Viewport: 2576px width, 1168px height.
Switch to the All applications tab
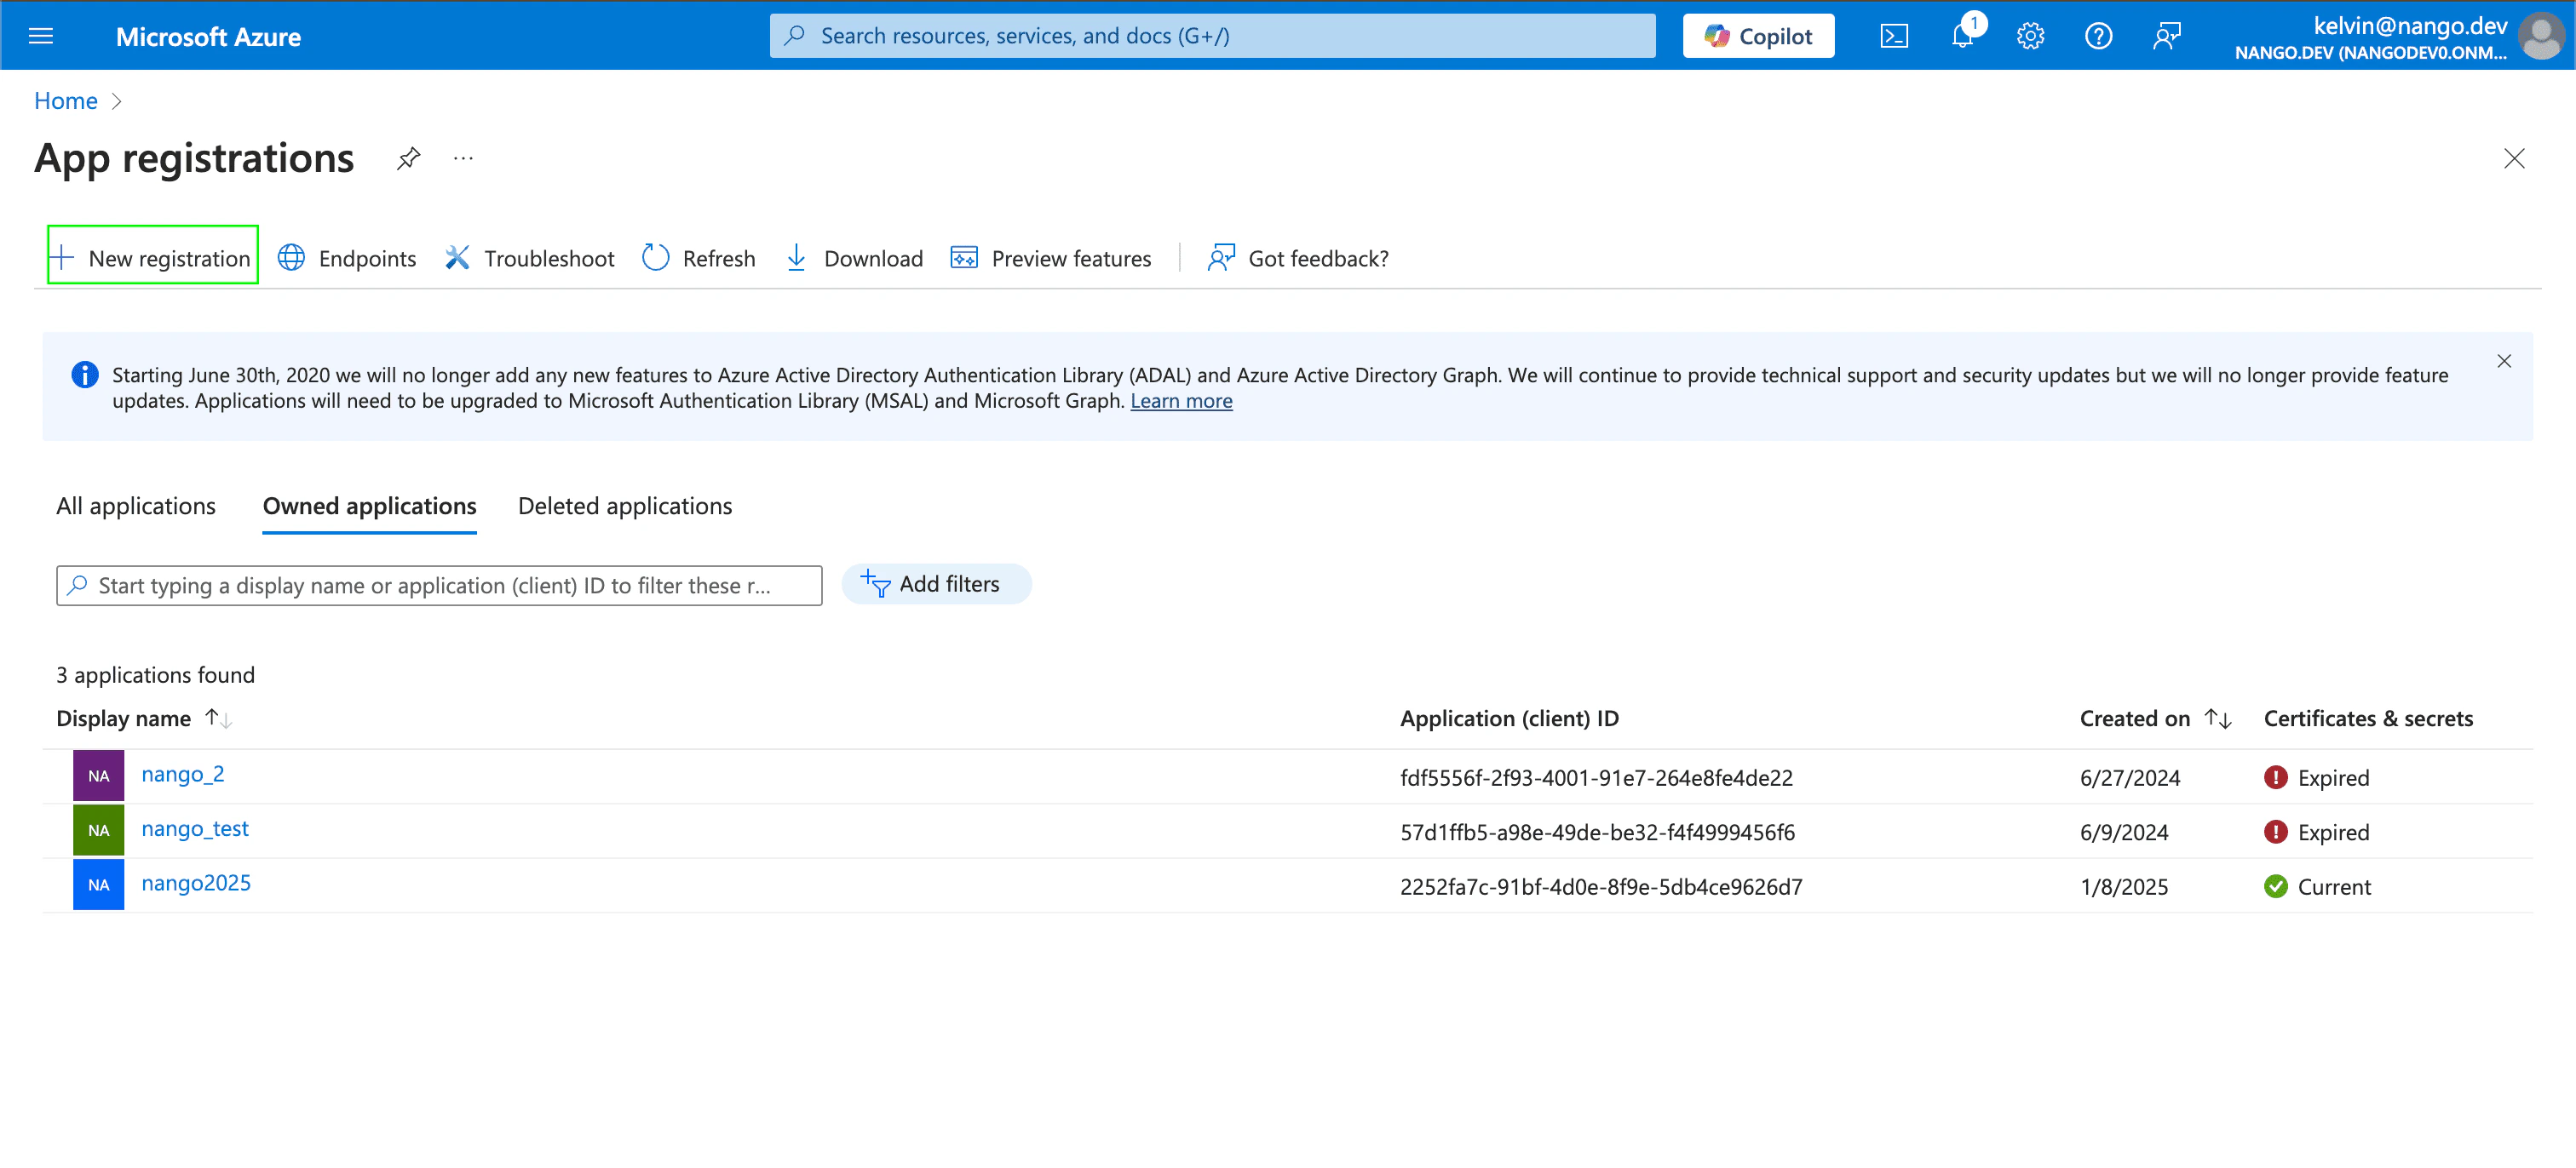136,506
